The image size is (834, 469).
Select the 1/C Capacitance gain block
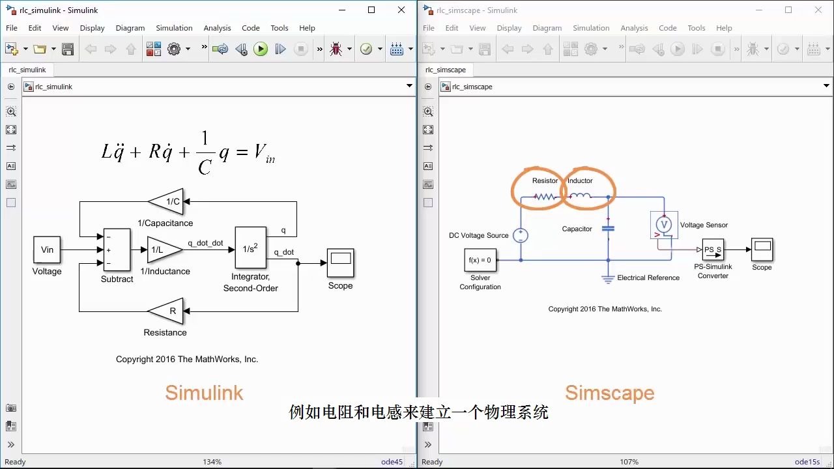tap(165, 201)
